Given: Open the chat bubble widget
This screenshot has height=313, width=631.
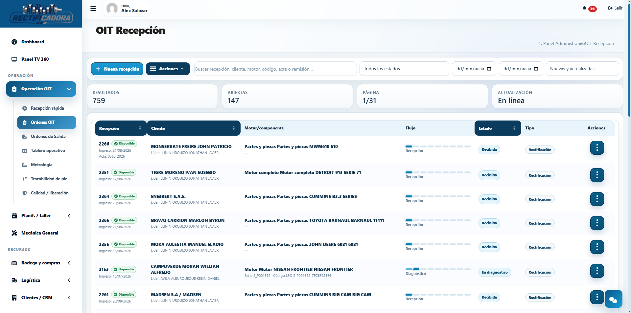Looking at the screenshot, I should coord(613,299).
